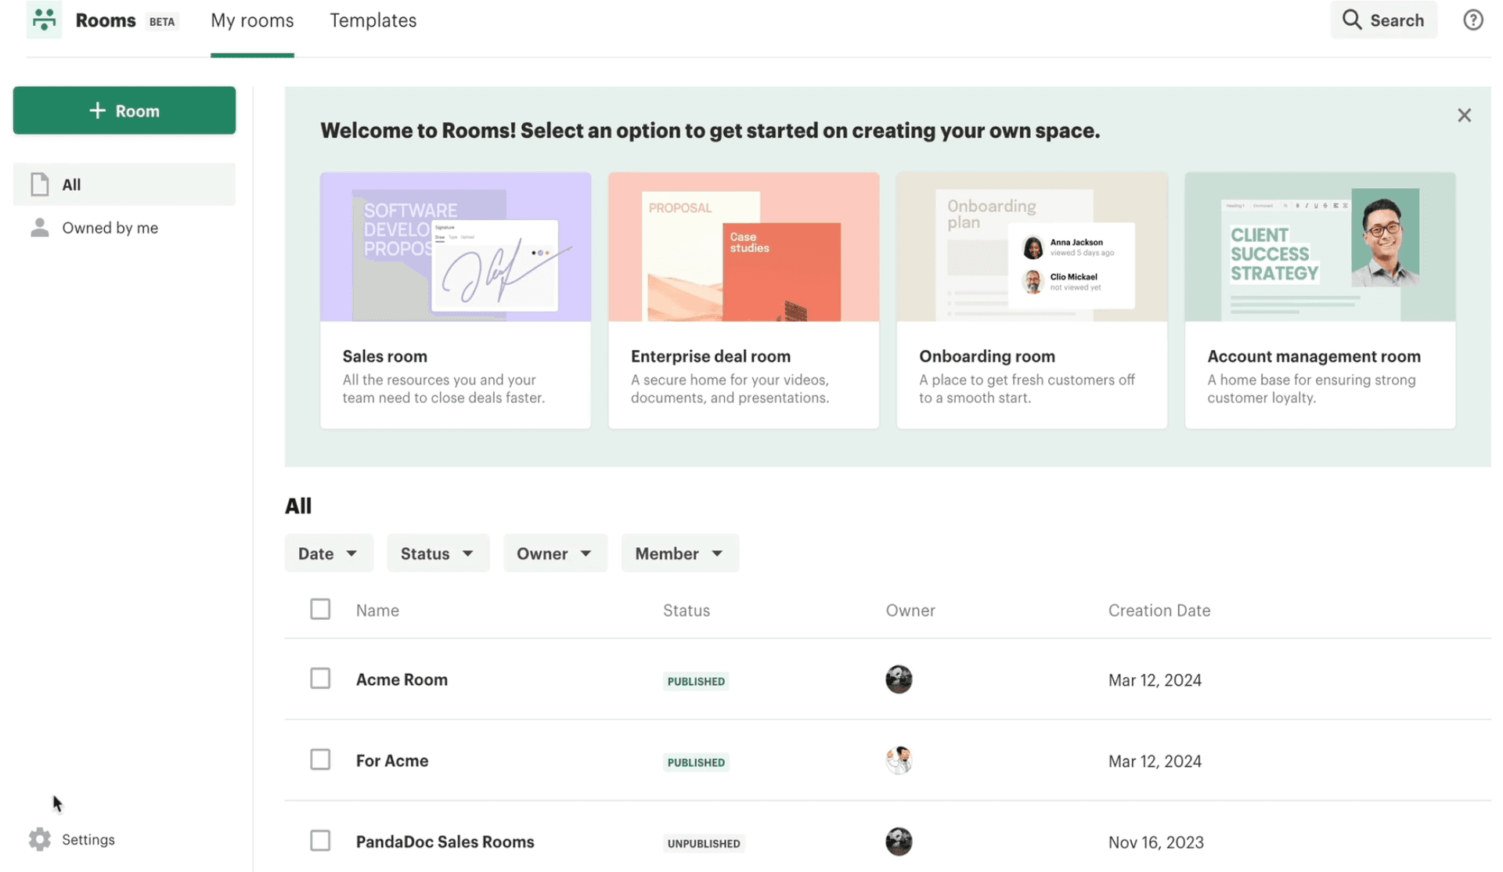Click the Owned by me person icon
Image resolution: width=1503 pixels, height=872 pixels.
point(40,228)
